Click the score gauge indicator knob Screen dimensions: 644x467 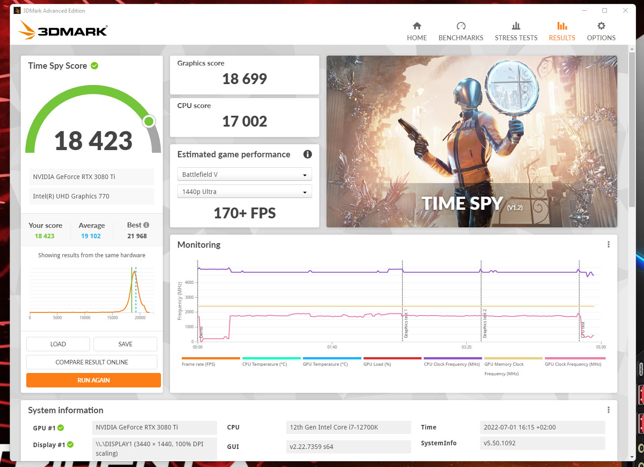point(149,121)
